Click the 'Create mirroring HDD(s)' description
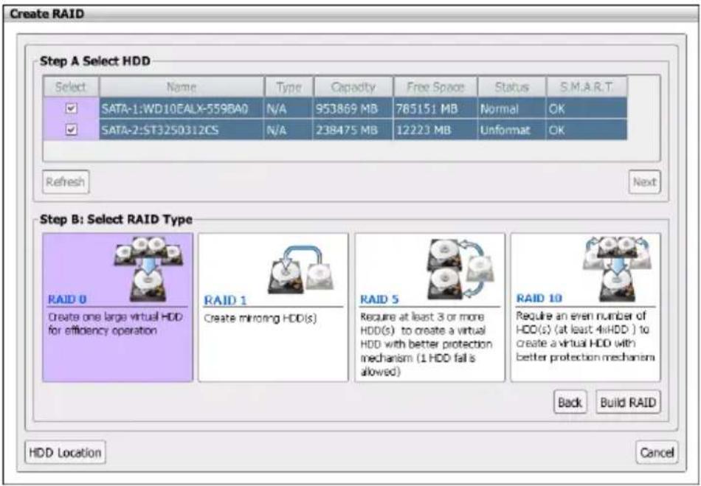This screenshot has height=486, width=701. [260, 318]
